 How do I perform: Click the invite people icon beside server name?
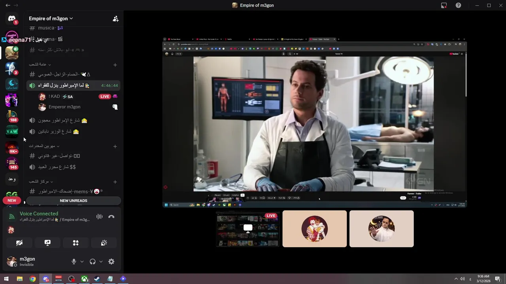pos(115,19)
